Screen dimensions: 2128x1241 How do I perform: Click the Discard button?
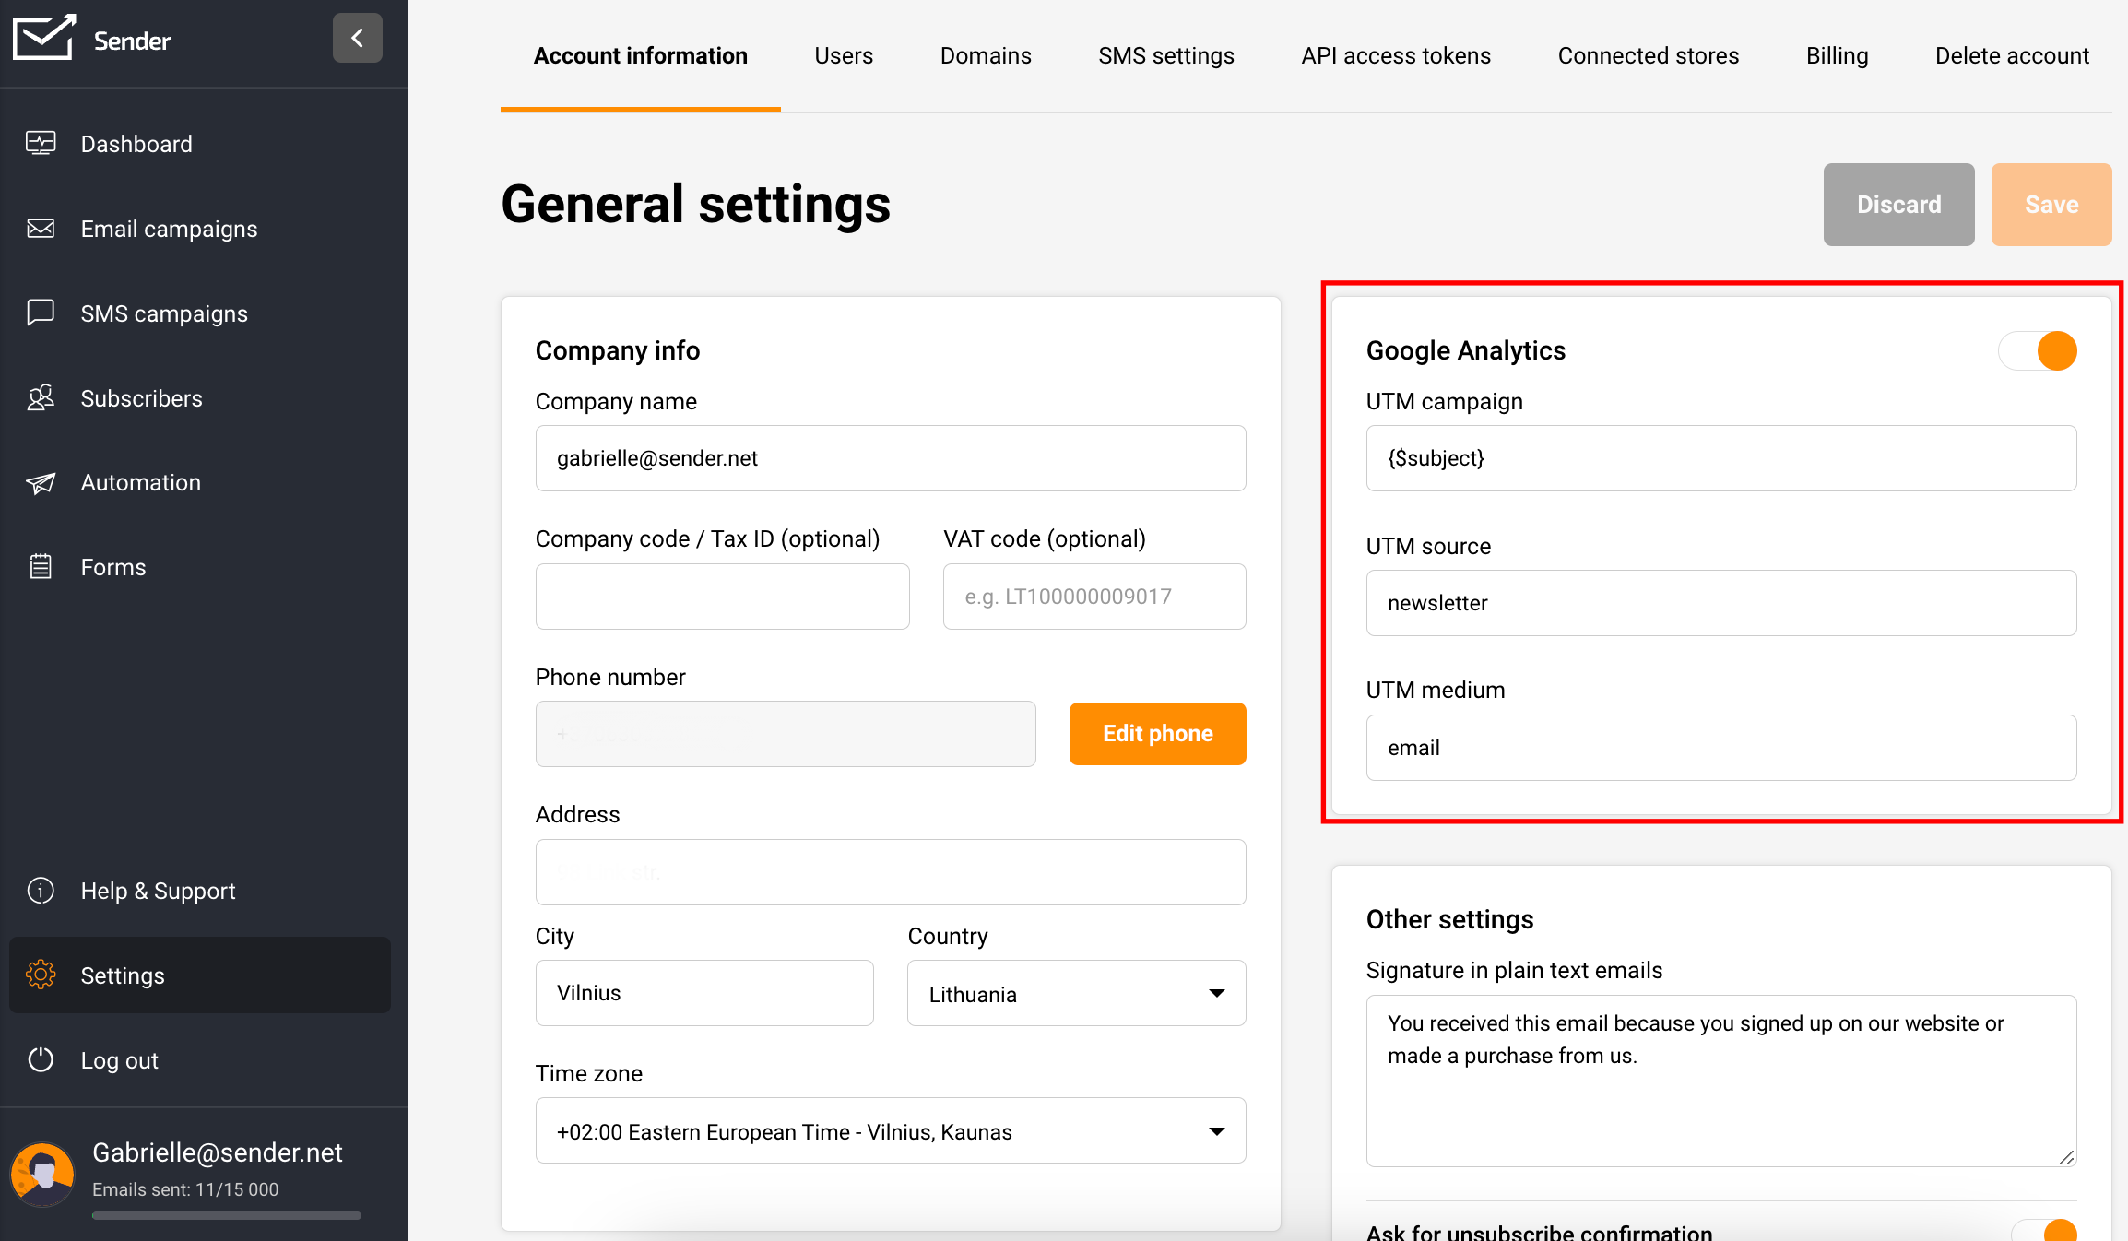(x=1897, y=205)
